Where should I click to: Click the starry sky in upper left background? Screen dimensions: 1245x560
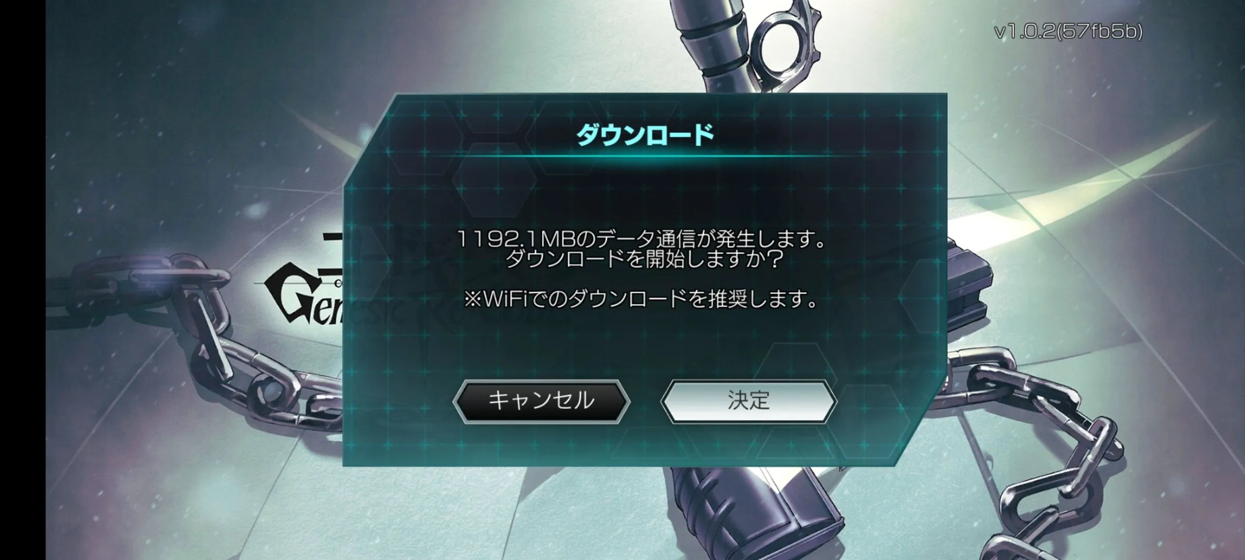(x=182, y=78)
